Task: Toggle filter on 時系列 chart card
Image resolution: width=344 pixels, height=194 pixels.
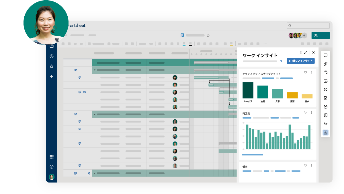Action: pos(306,112)
